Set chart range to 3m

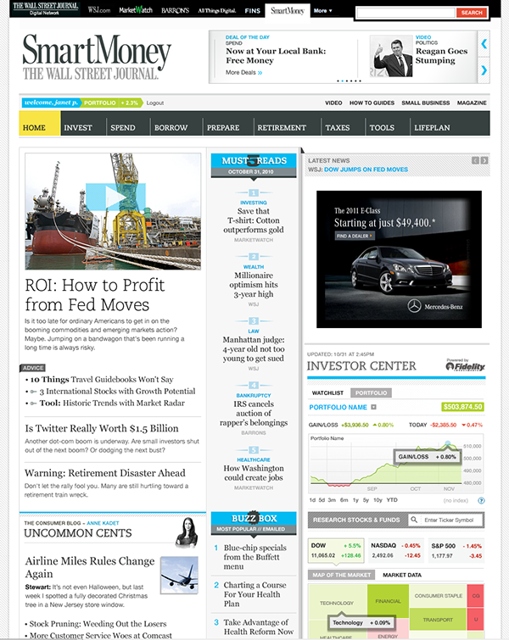click(332, 500)
